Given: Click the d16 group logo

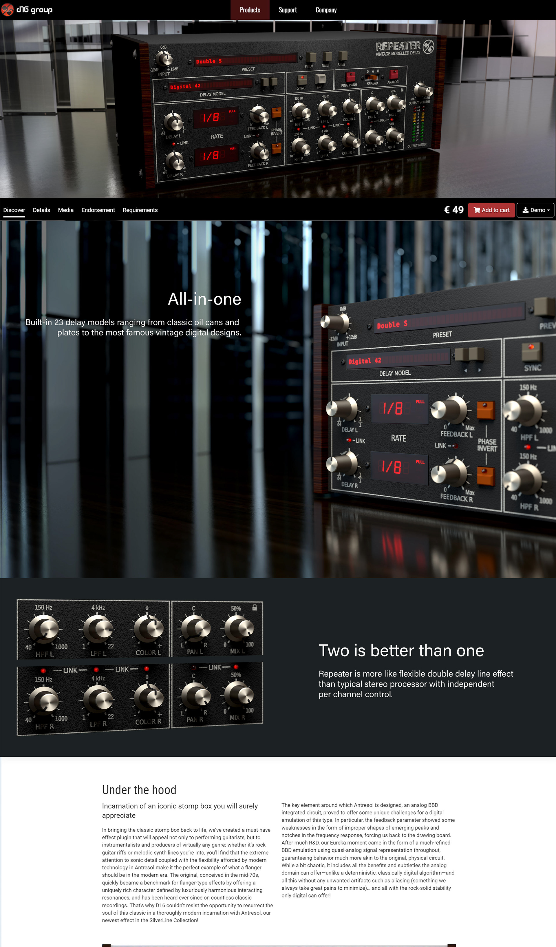Looking at the screenshot, I should pos(27,10).
